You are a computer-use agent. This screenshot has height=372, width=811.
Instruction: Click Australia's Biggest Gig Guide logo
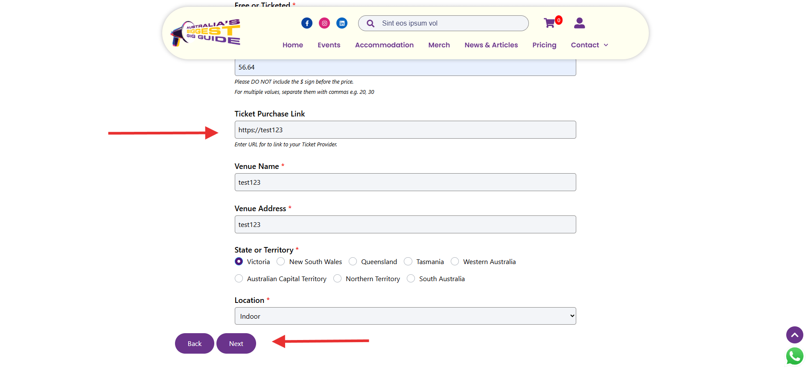point(205,32)
